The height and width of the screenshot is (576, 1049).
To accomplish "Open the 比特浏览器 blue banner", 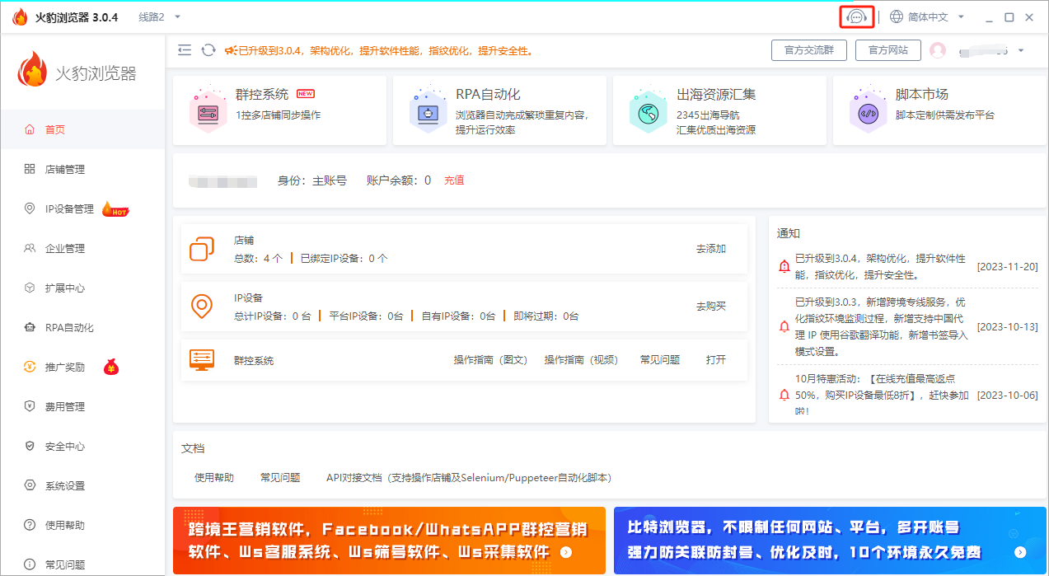I will (830, 541).
